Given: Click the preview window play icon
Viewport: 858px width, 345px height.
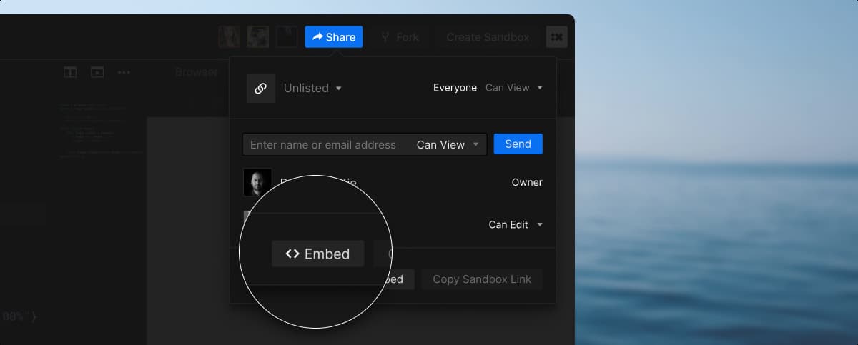Looking at the screenshot, I should 97,72.
